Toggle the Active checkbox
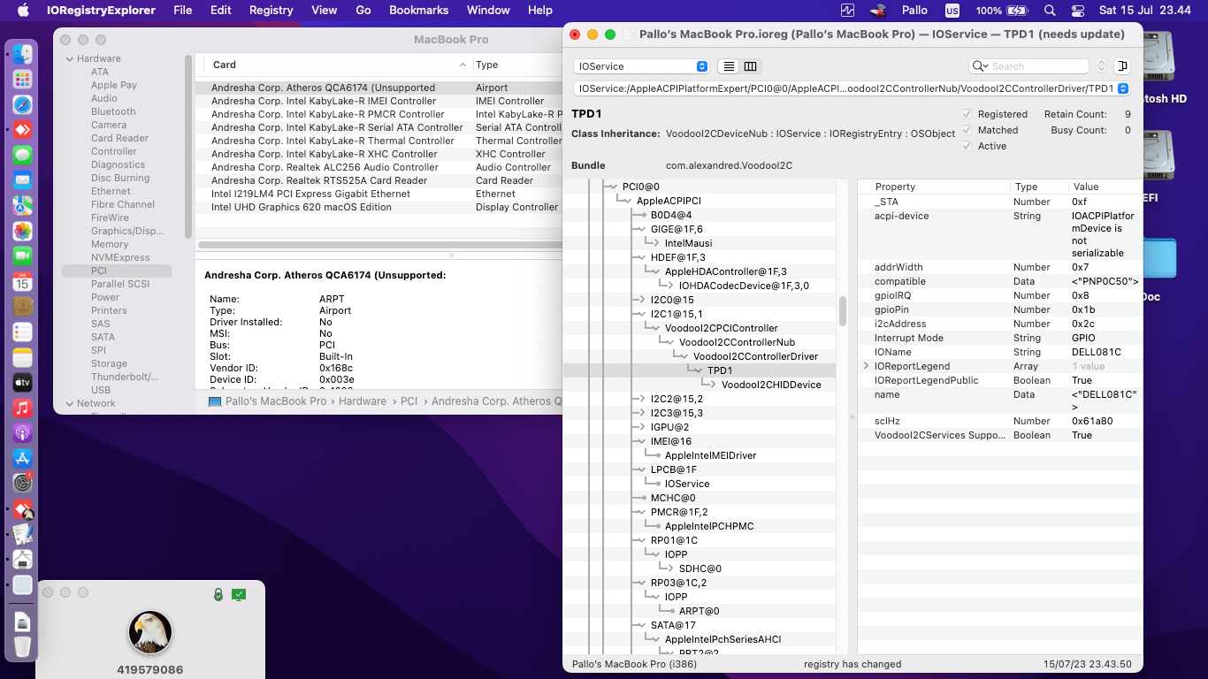 [967, 146]
